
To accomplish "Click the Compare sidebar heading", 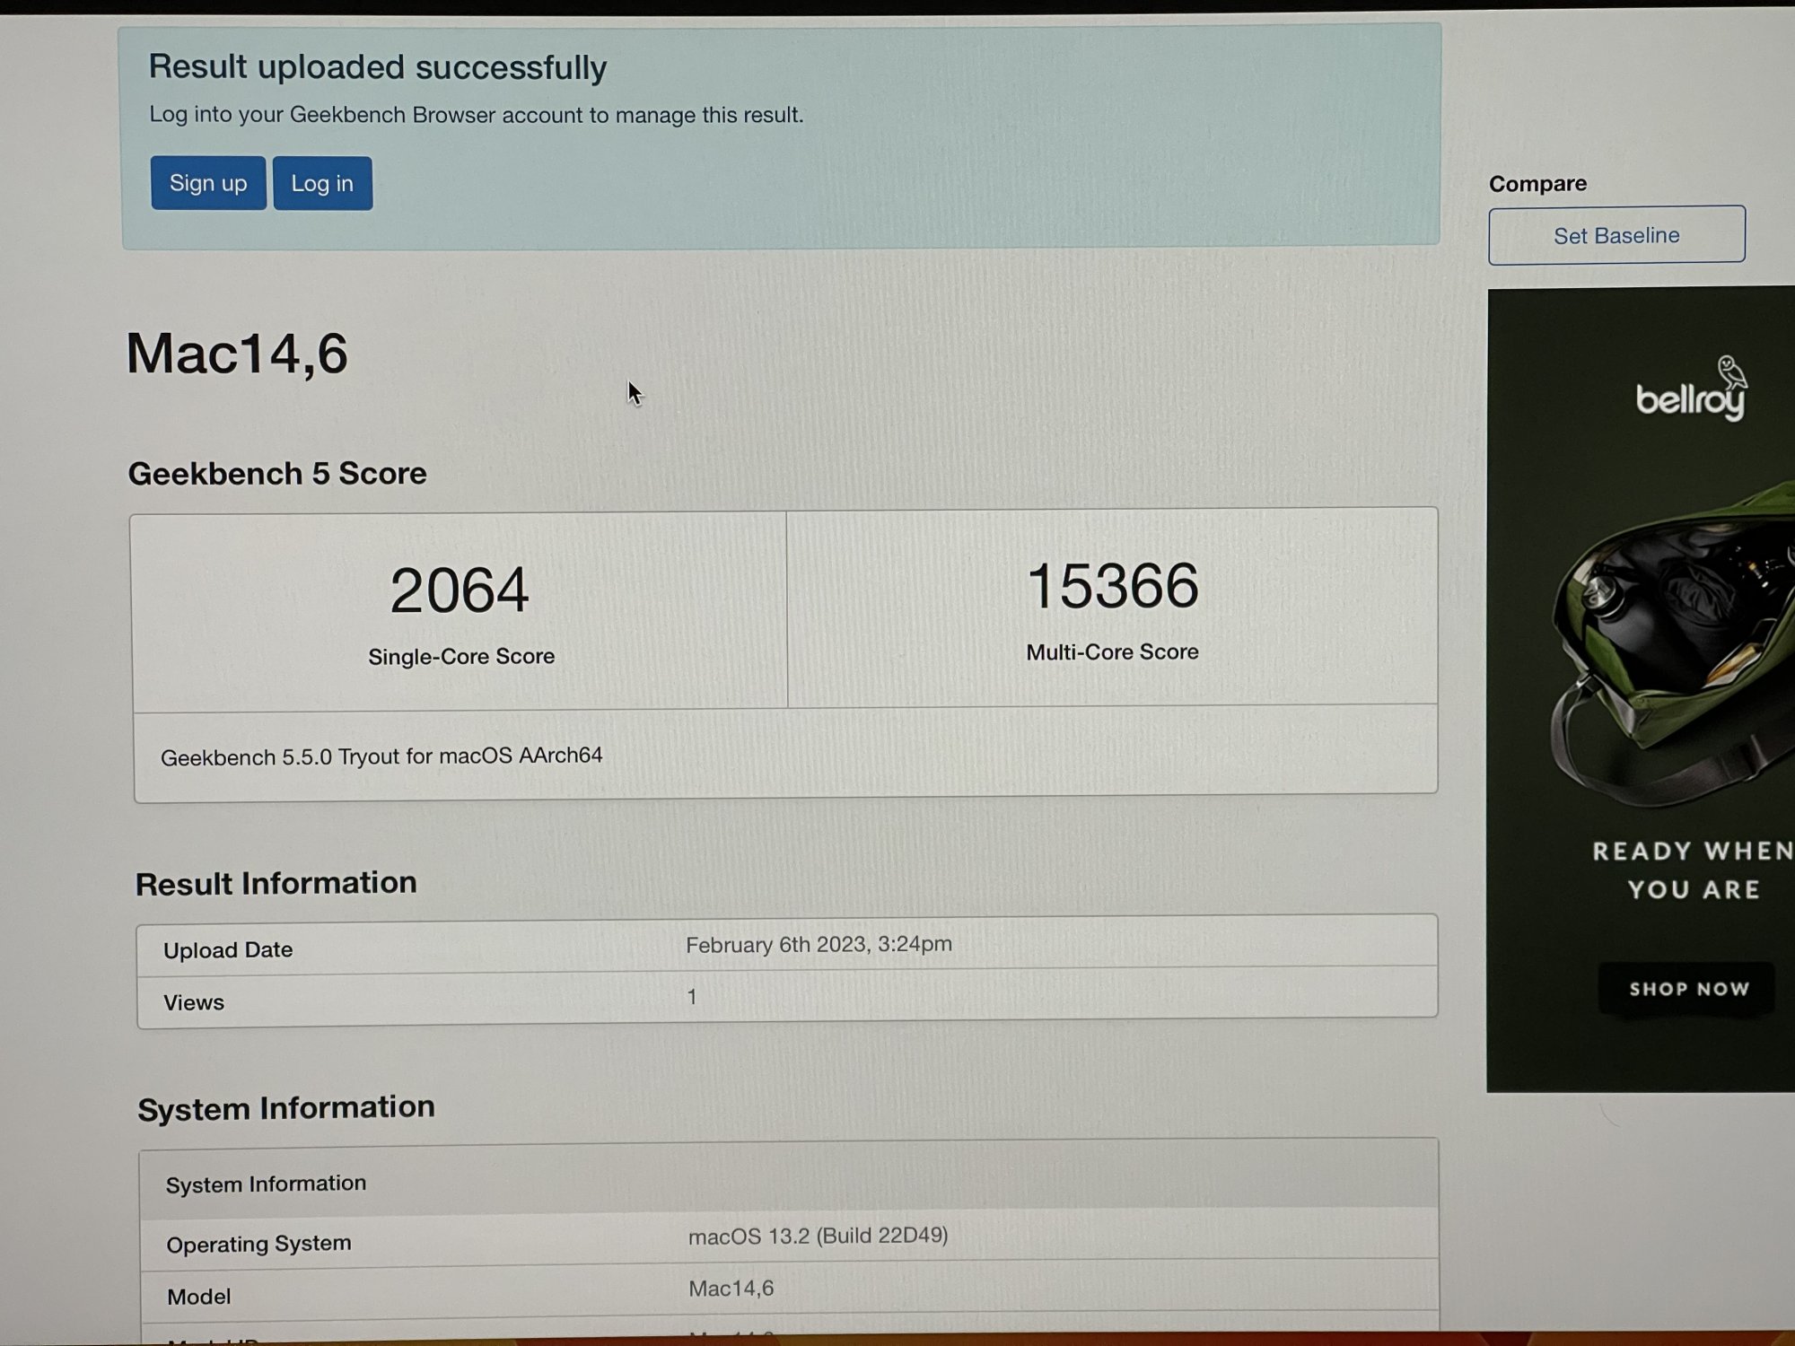I will pos(1537,184).
